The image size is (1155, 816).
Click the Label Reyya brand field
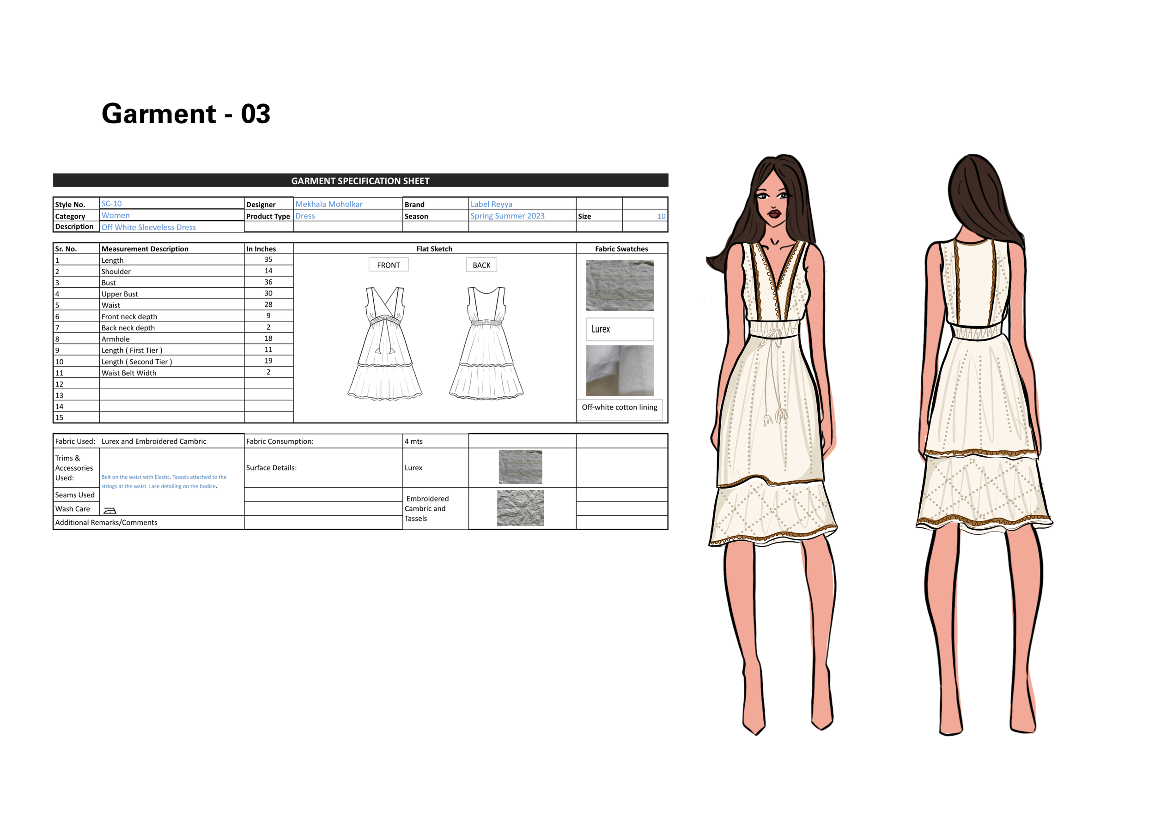pos(491,204)
